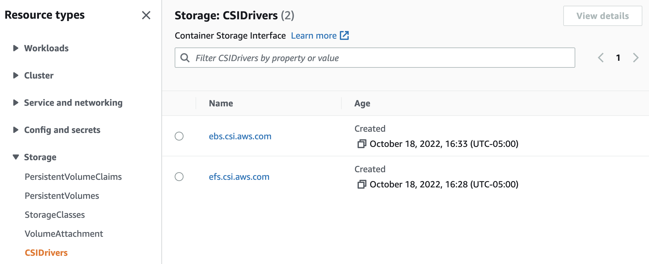Open StorageClasses resource type
Image resolution: width=649 pixels, height=264 pixels.
point(55,215)
